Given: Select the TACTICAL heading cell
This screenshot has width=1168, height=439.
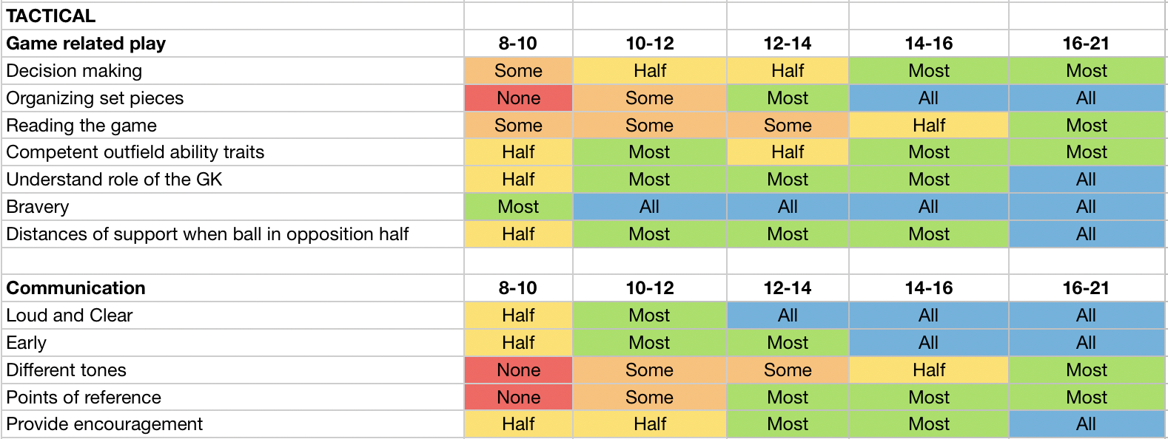Looking at the screenshot, I should tap(232, 16).
